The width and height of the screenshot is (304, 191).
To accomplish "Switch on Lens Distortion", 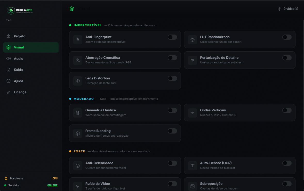I will (172, 78).
